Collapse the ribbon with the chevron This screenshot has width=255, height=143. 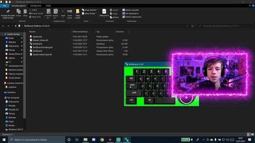click(250, 6)
